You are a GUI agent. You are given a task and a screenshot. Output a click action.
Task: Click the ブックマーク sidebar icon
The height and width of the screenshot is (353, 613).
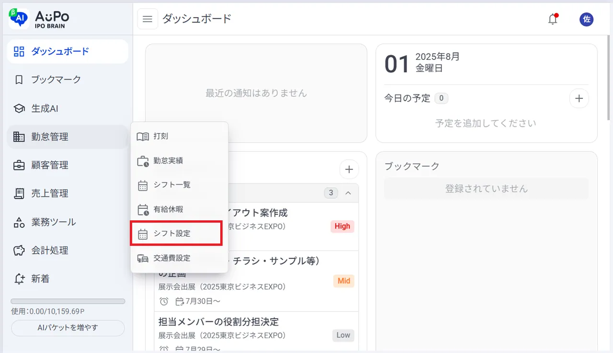click(19, 80)
